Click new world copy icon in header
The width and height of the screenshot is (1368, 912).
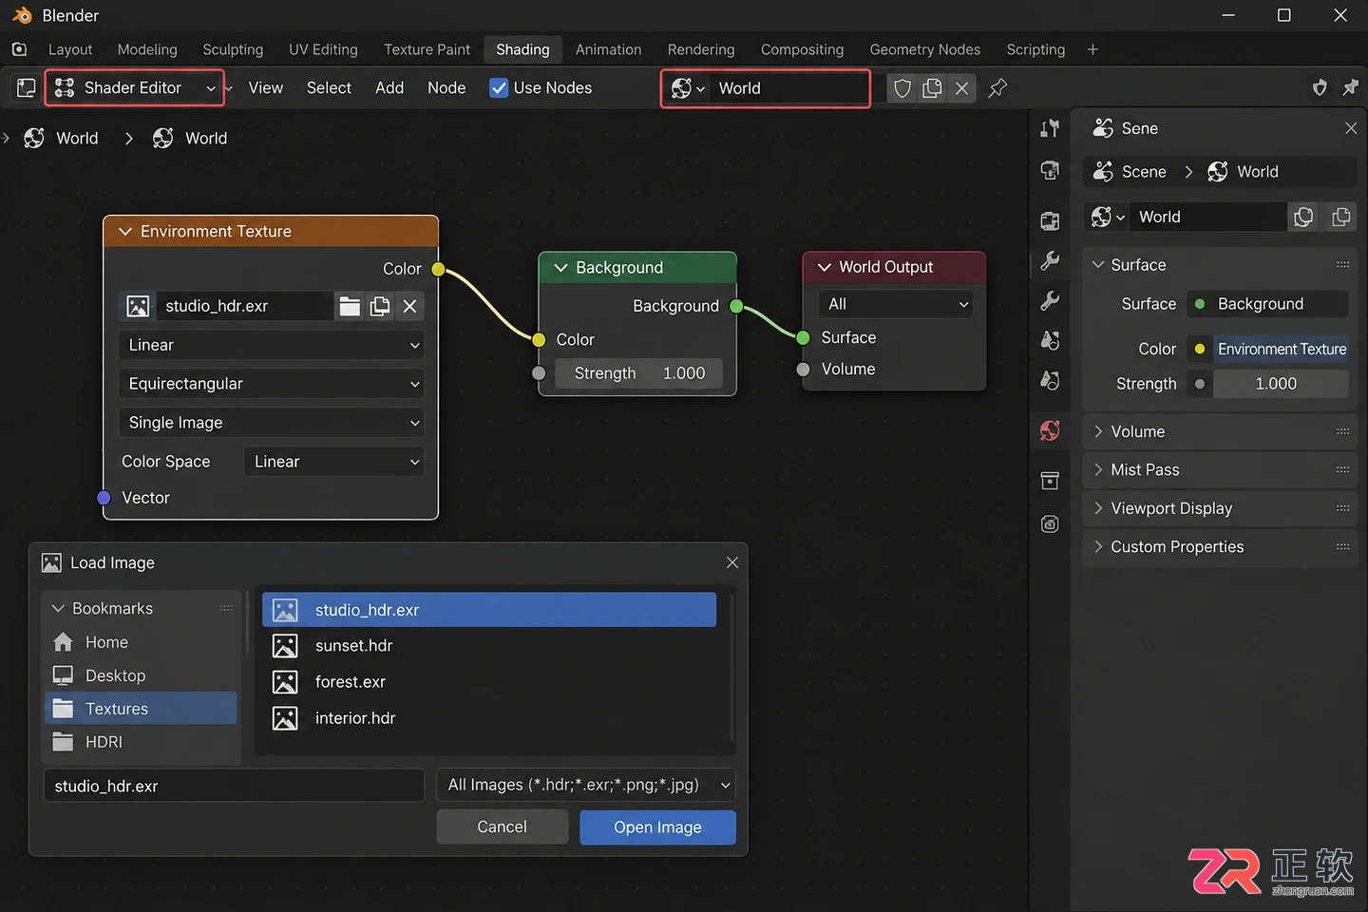(932, 88)
